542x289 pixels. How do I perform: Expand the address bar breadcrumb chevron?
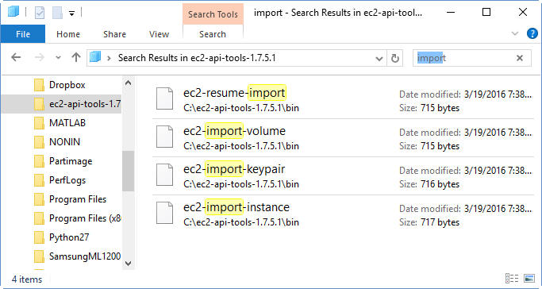109,58
